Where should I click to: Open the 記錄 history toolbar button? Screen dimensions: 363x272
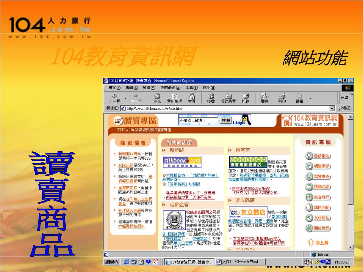pos(245,98)
